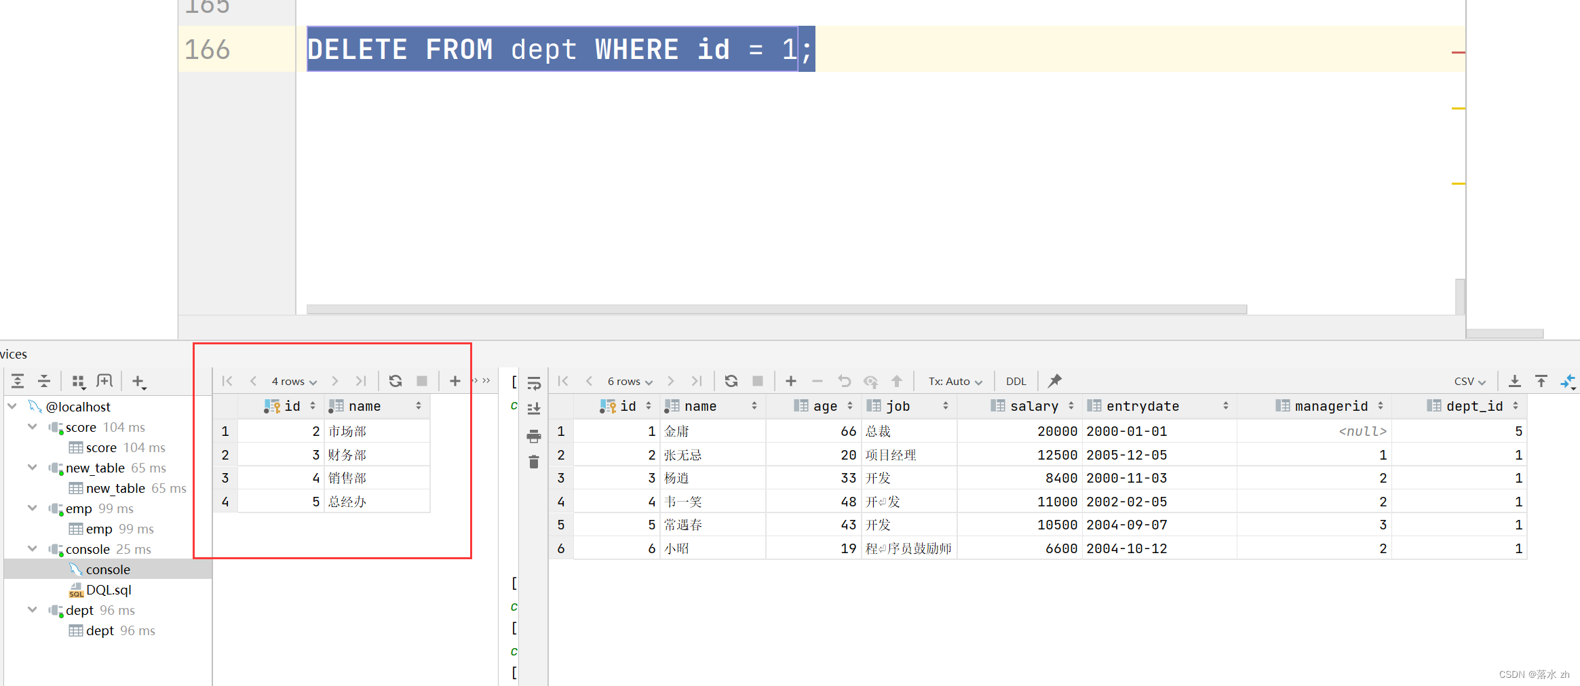Reload the 4-row dept result grid
The width and height of the screenshot is (1580, 686).
click(396, 381)
